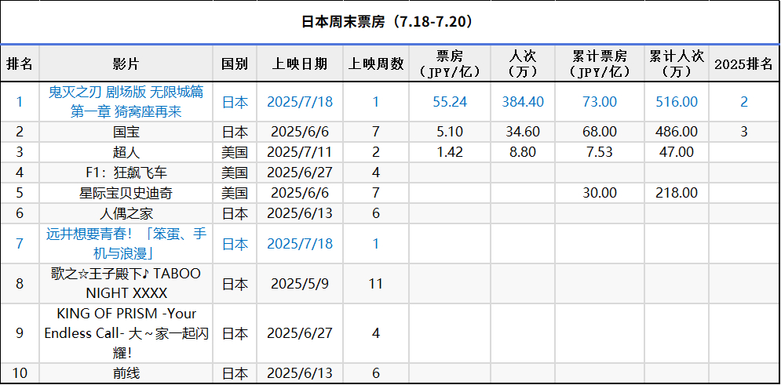Click the 美国 country cell for 星际宝贝史迪奇
Screen dimensions: 781x385
click(x=235, y=193)
